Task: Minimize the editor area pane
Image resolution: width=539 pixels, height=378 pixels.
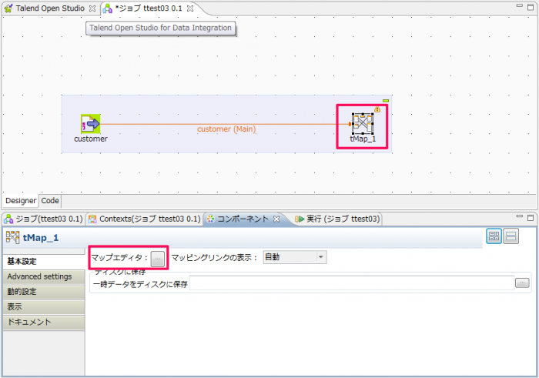Action: (520, 6)
